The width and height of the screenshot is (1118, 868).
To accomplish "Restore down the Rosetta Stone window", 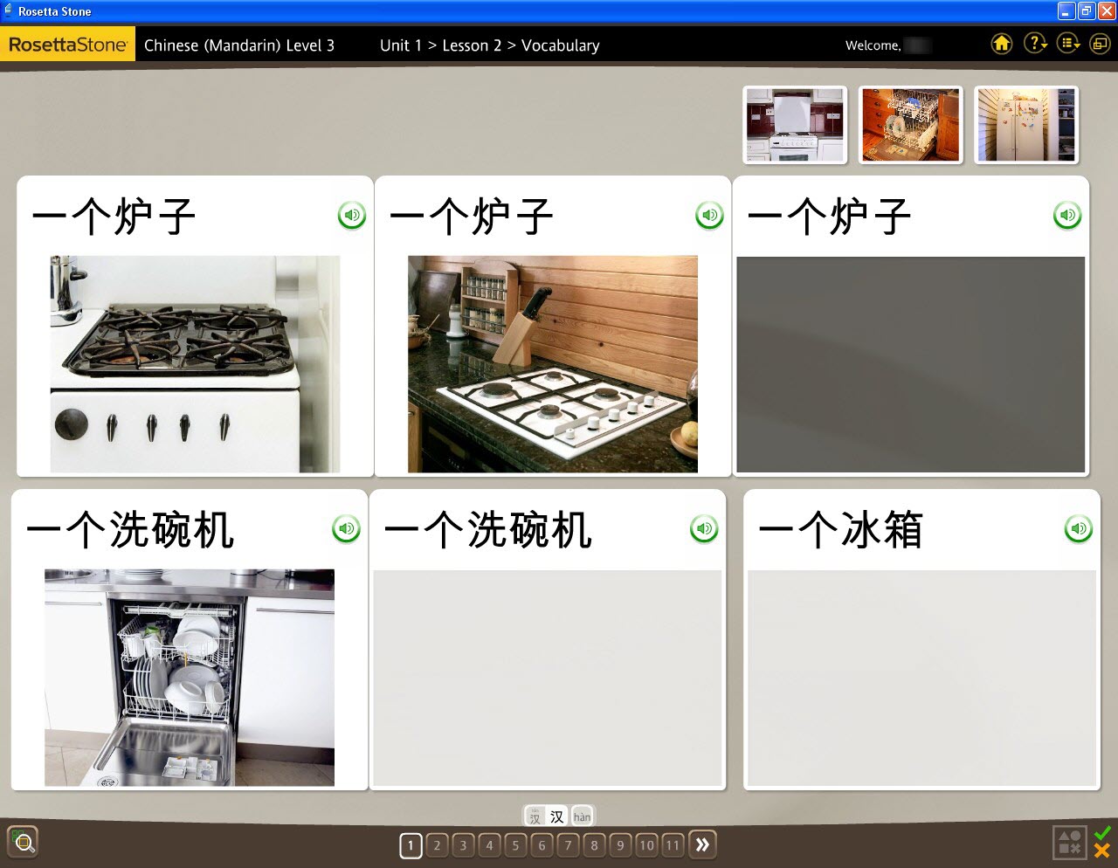I will (x=1087, y=11).
